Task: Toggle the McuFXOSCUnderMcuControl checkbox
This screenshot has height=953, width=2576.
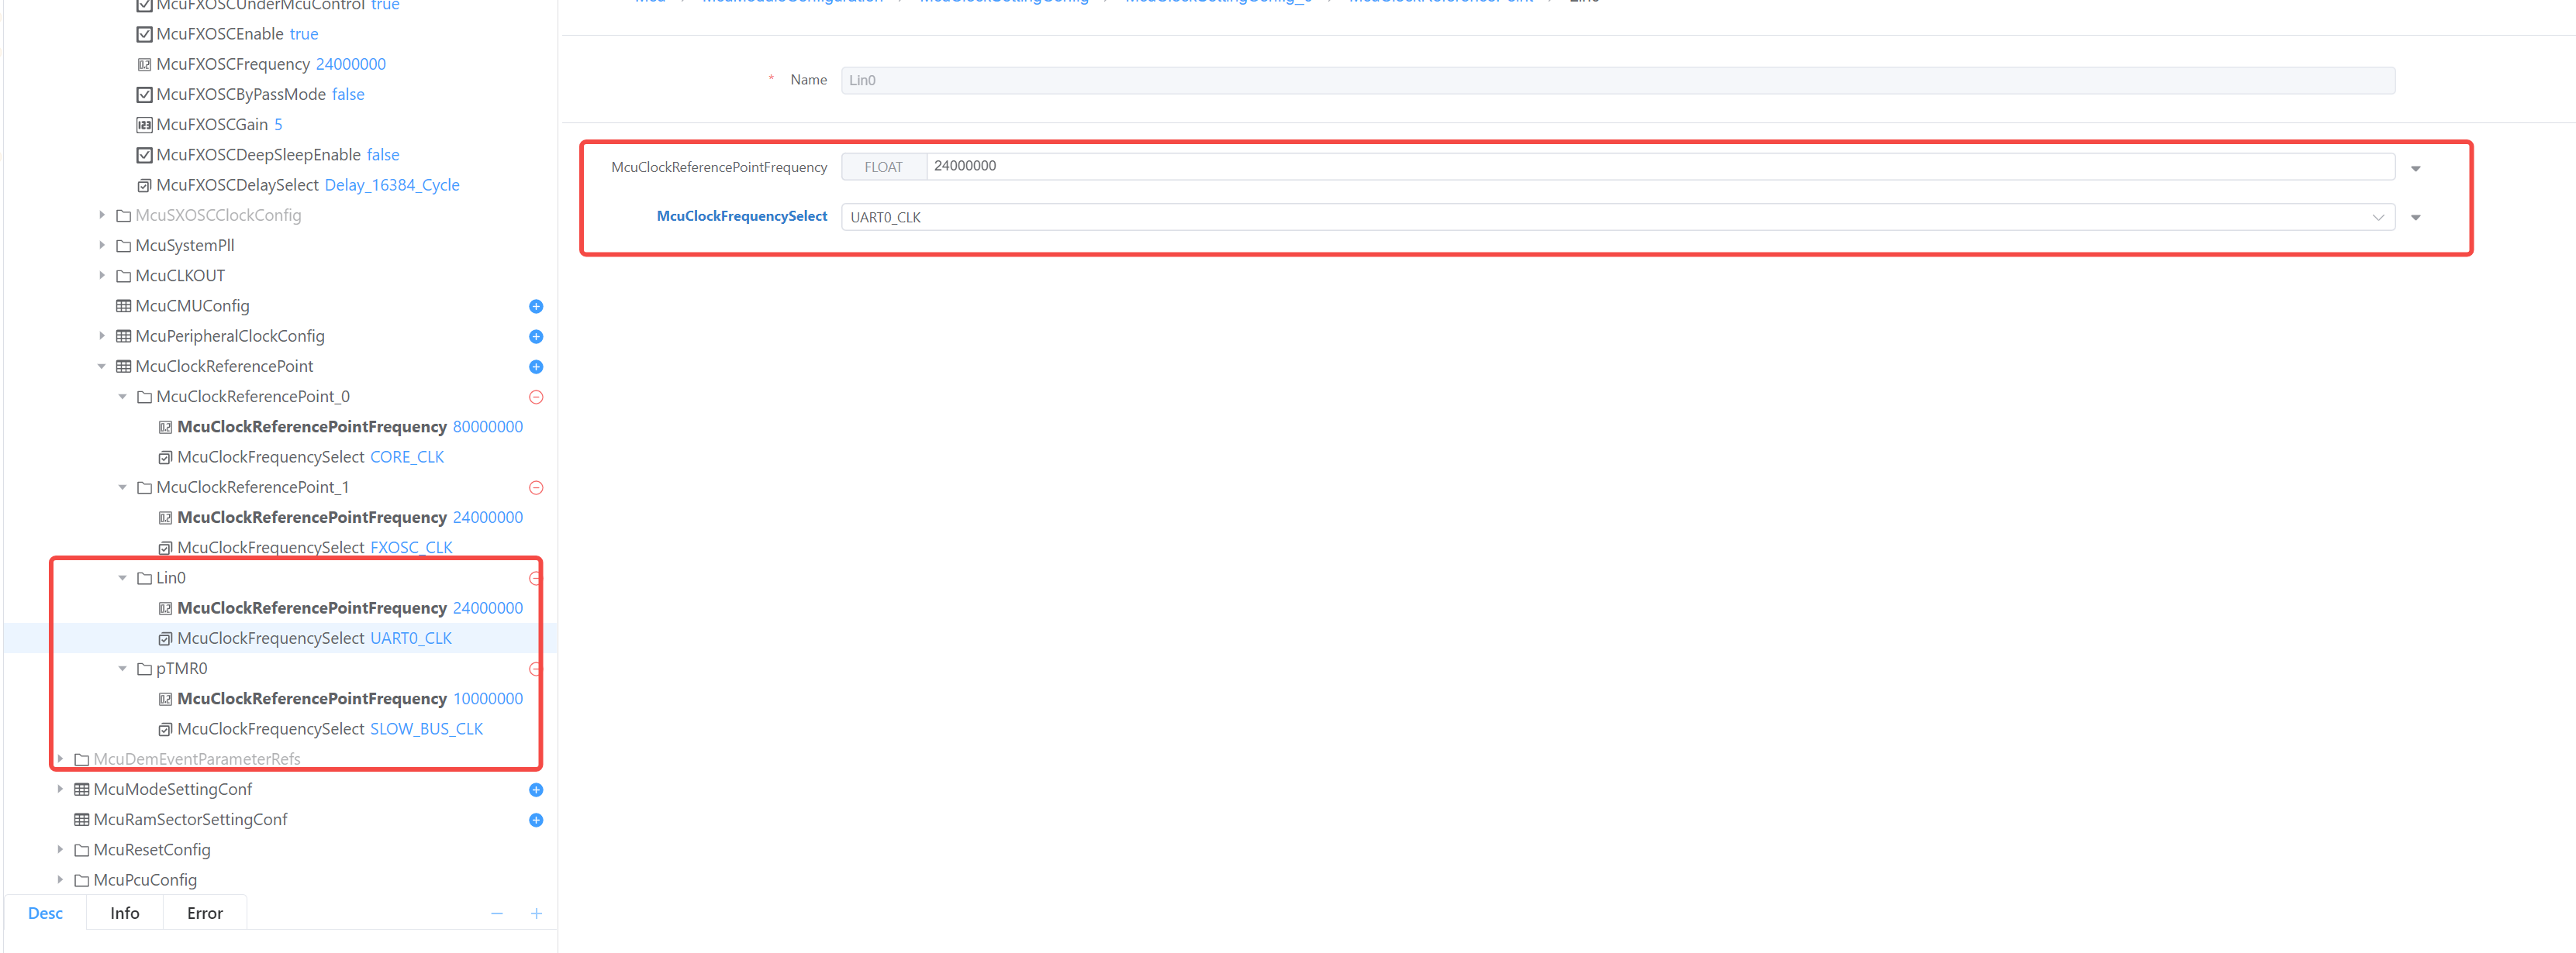Action: pyautogui.click(x=144, y=5)
